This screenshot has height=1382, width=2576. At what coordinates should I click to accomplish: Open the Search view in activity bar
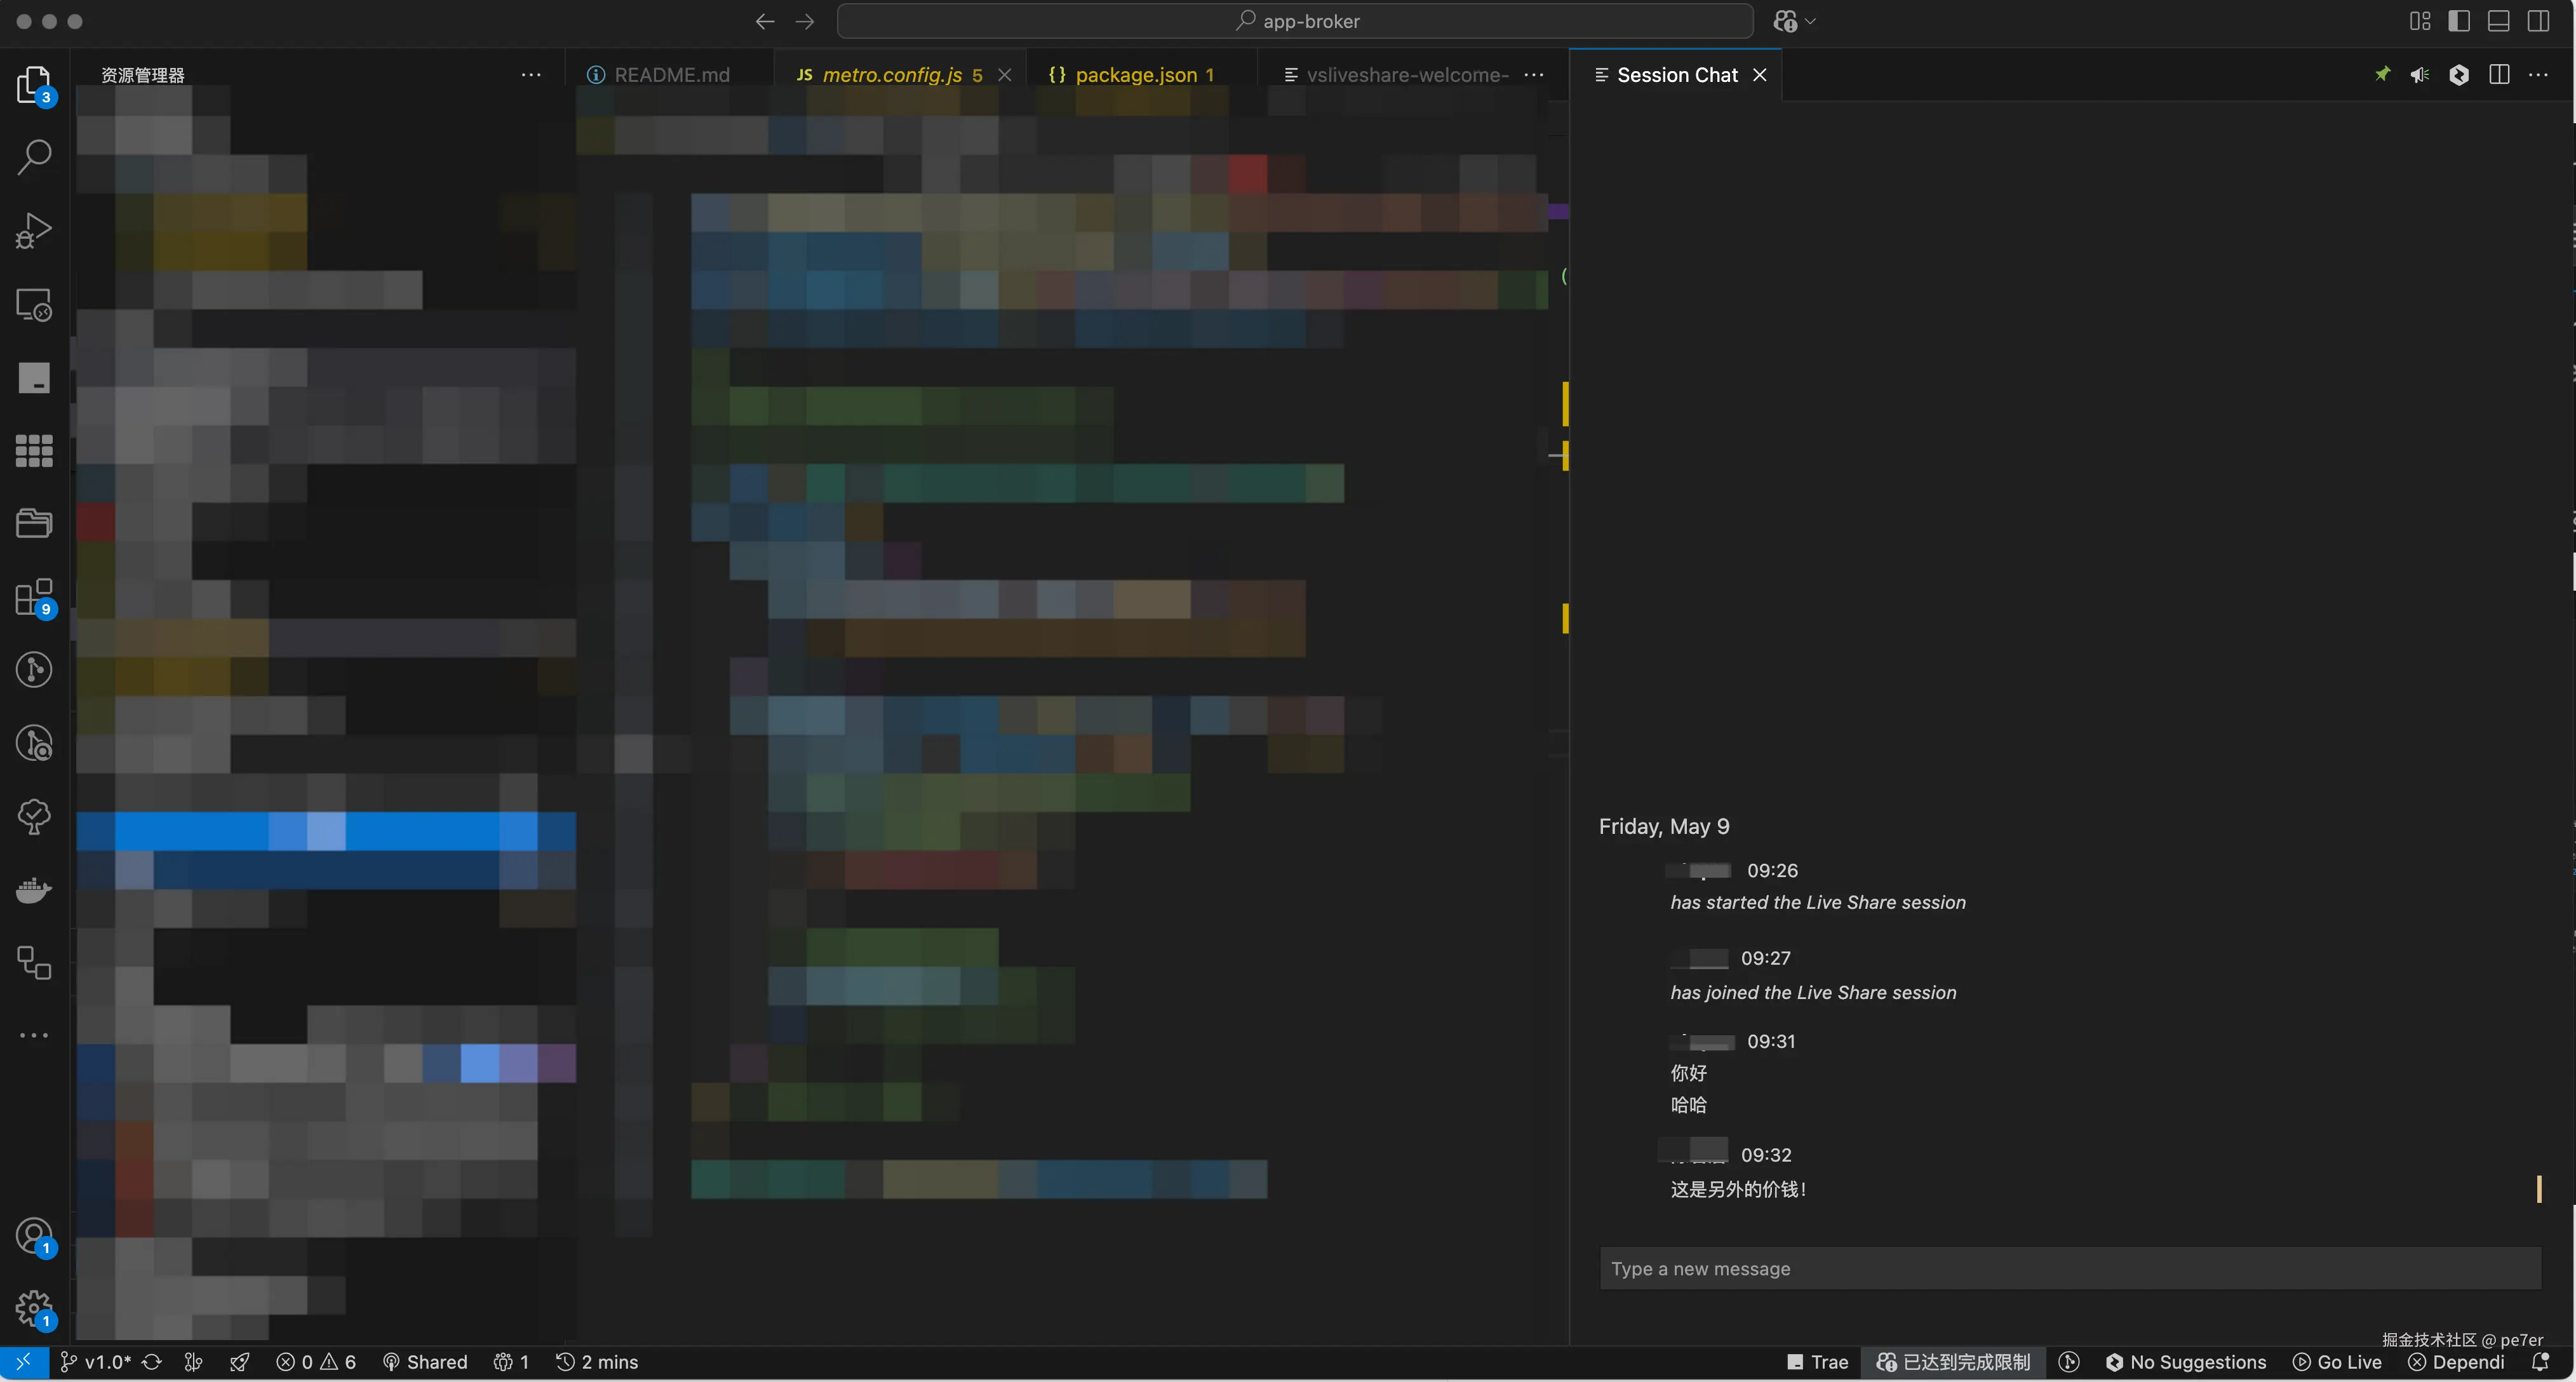coord(34,157)
